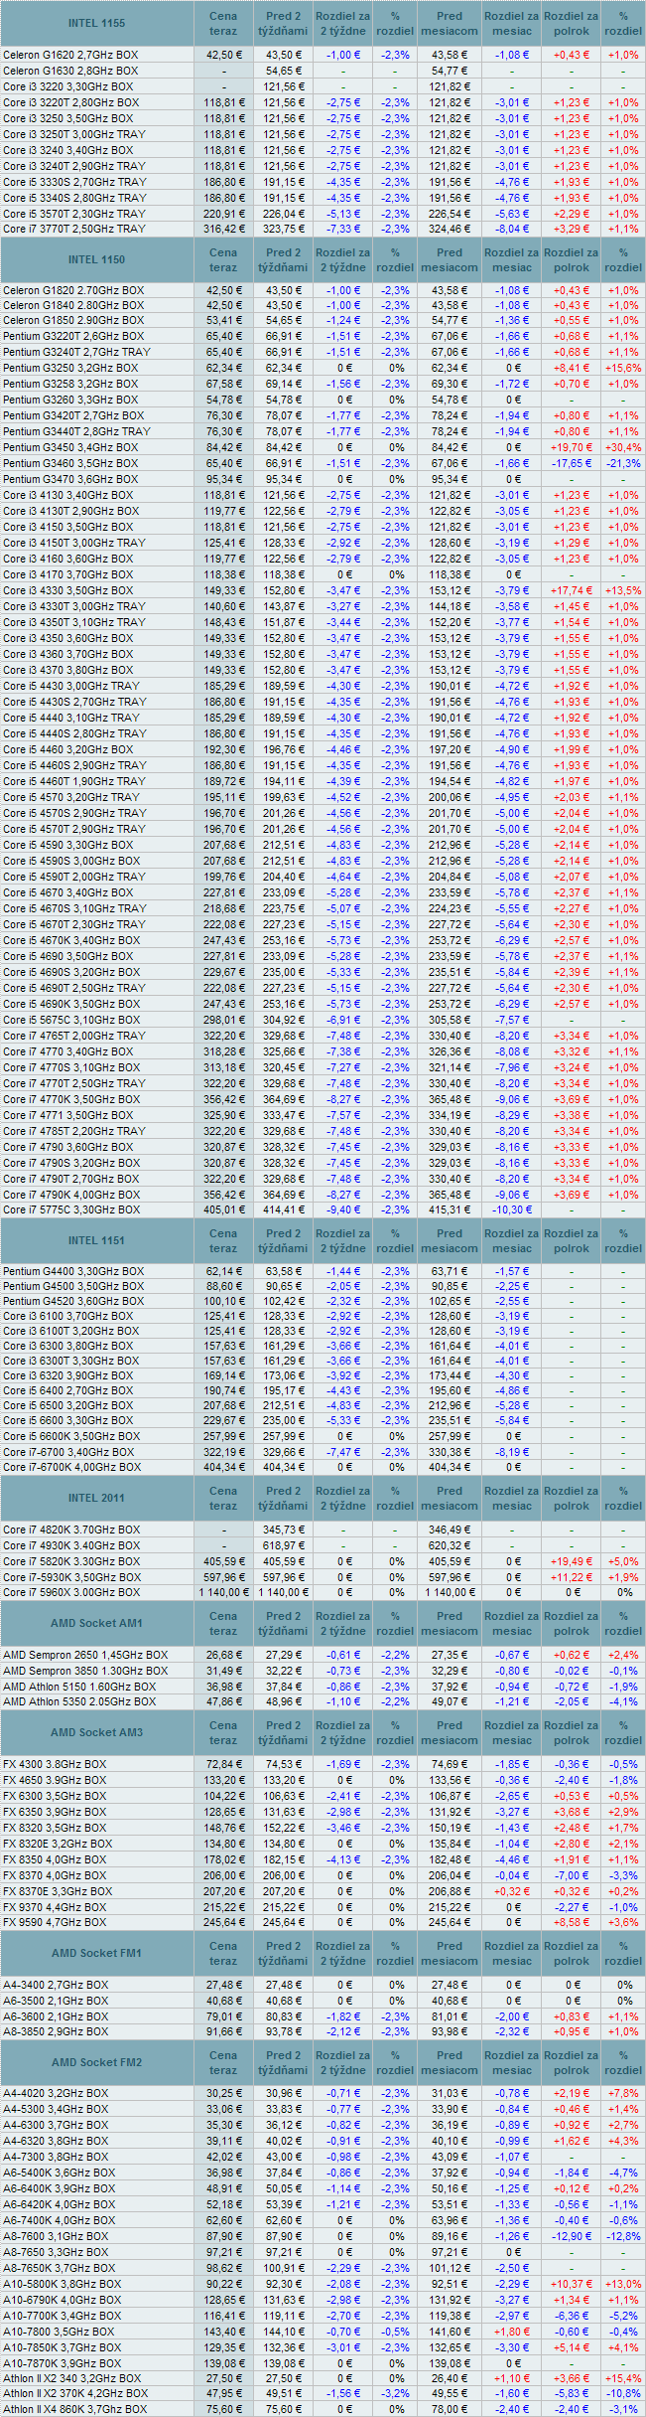Click the 405,01 € current price cell
Image resolution: width=646 pixels, height=2417 pixels.
tap(226, 1210)
